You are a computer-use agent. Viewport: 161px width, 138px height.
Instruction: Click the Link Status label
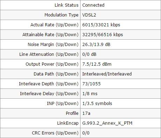66,5
